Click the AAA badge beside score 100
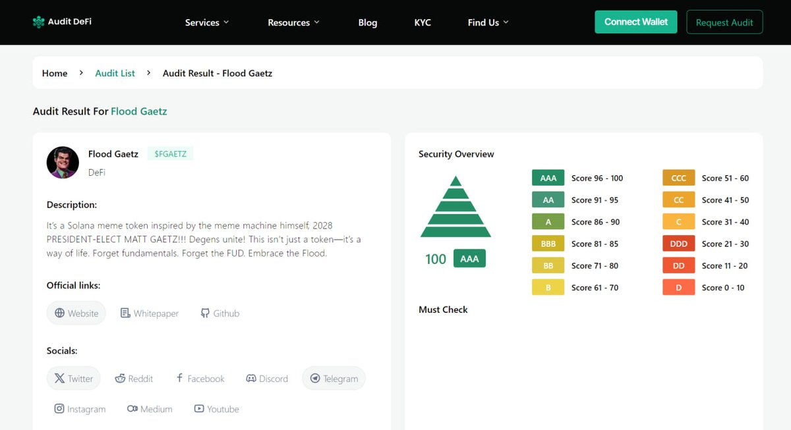791x430 pixels. (469, 259)
